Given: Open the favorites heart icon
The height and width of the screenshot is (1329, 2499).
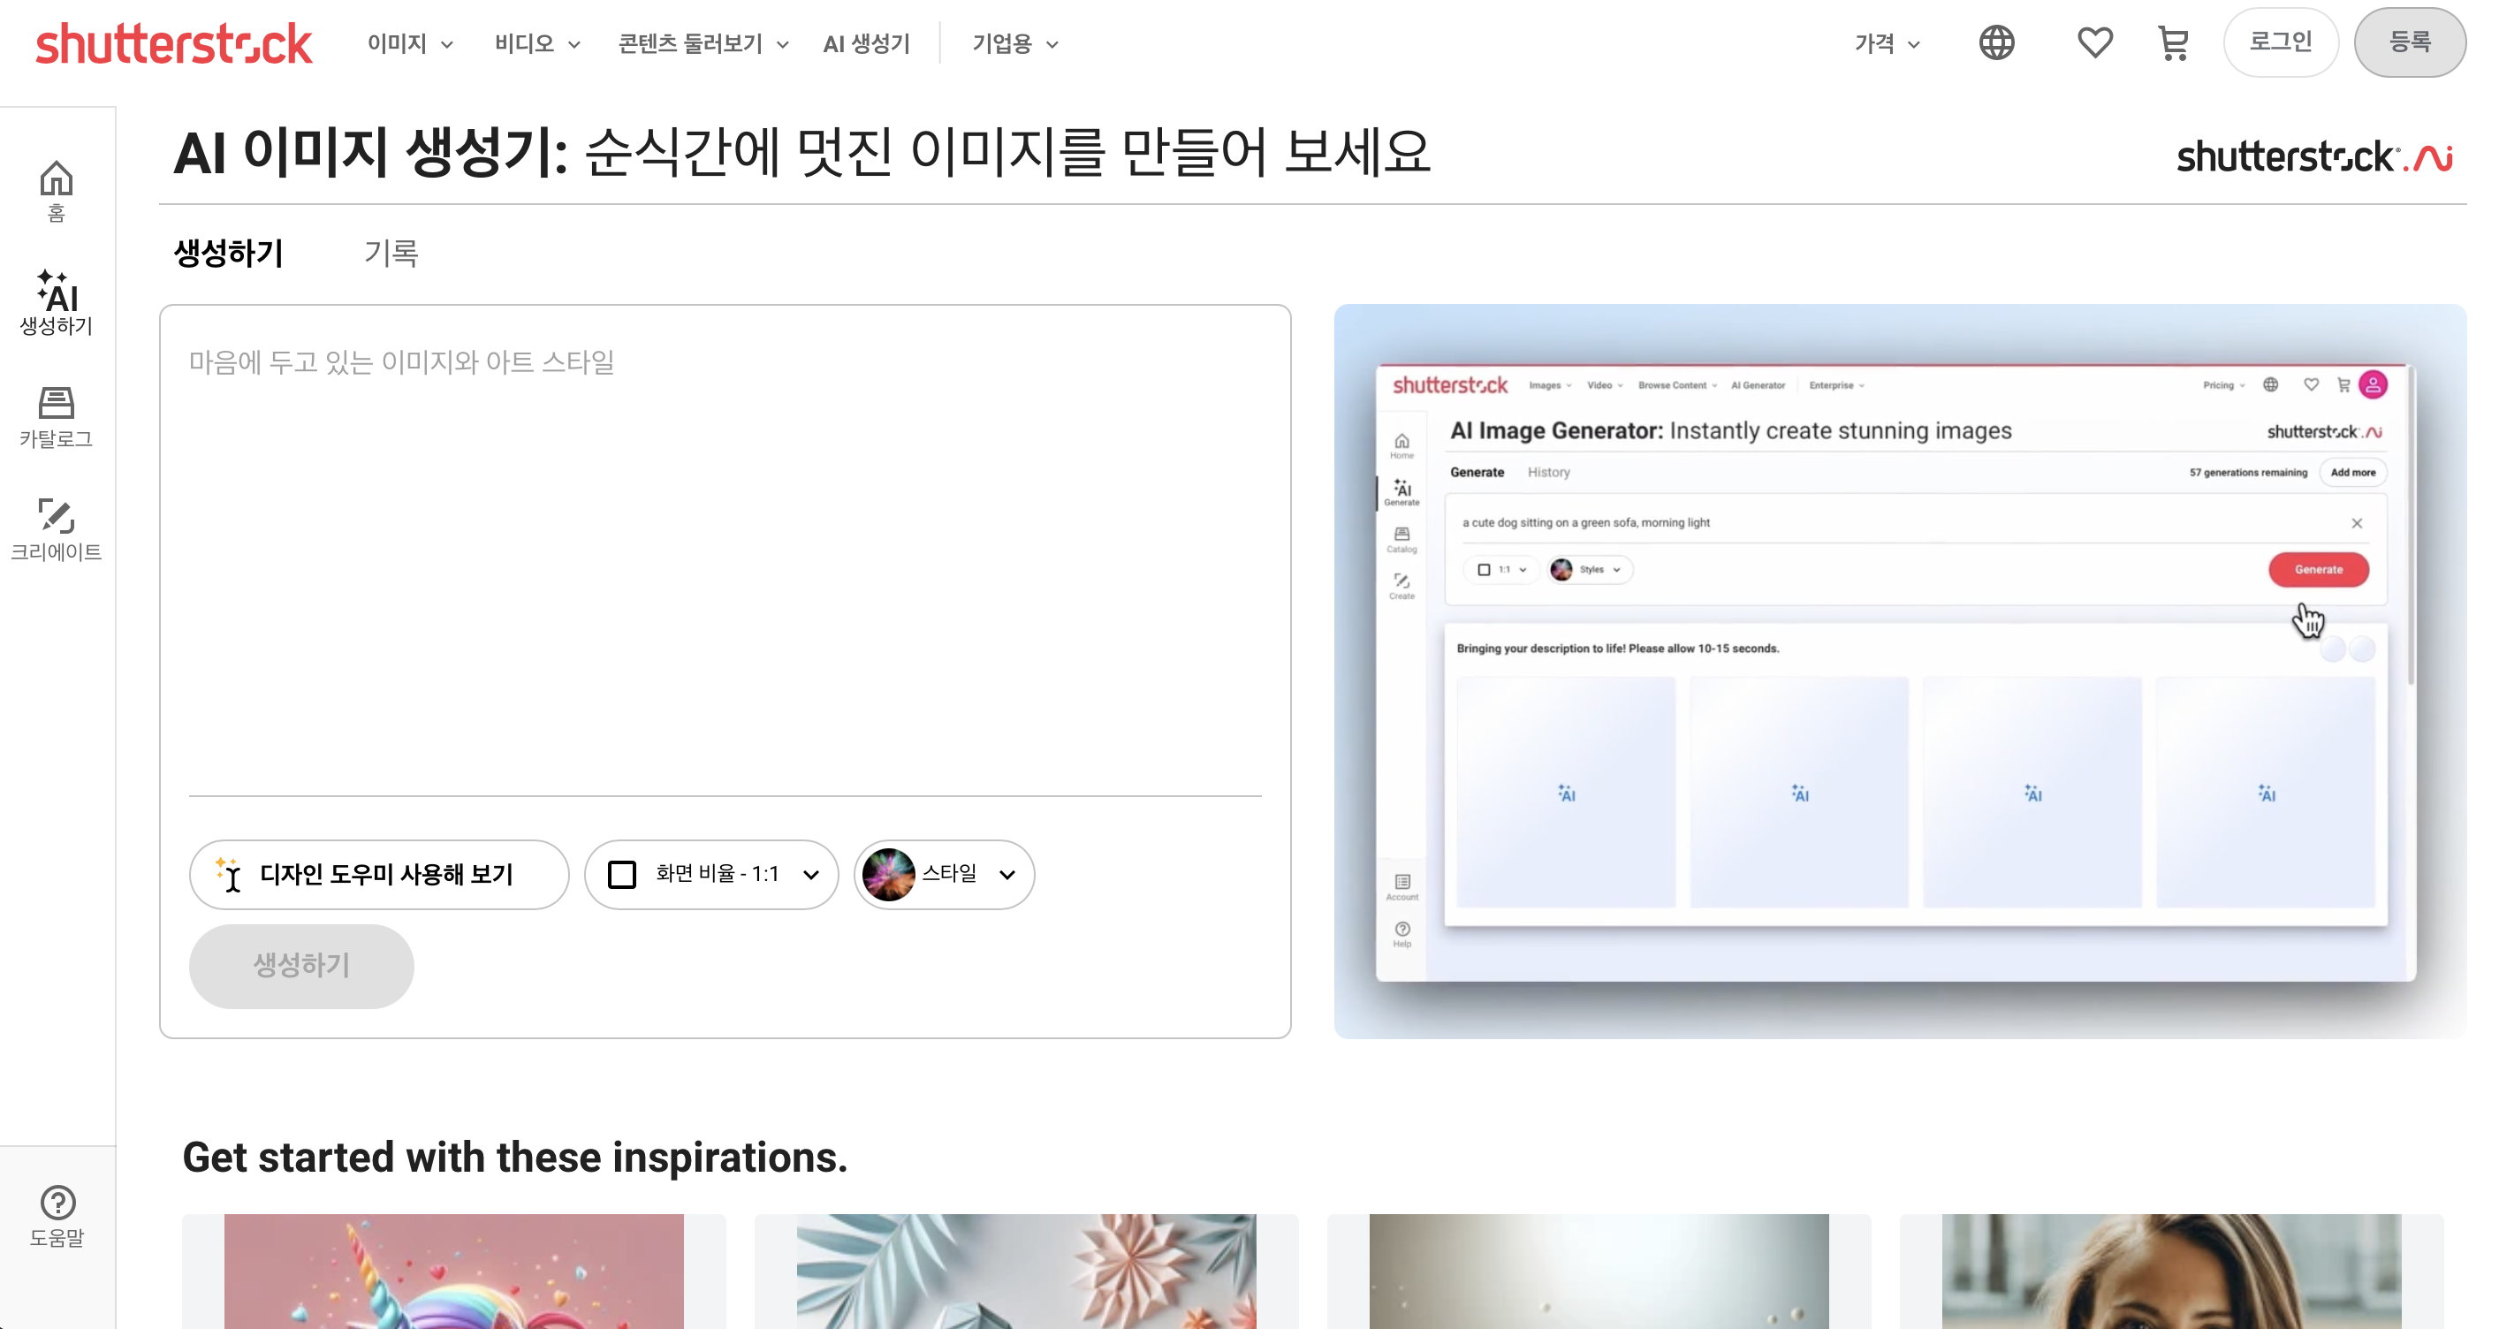Looking at the screenshot, I should pos(2094,42).
